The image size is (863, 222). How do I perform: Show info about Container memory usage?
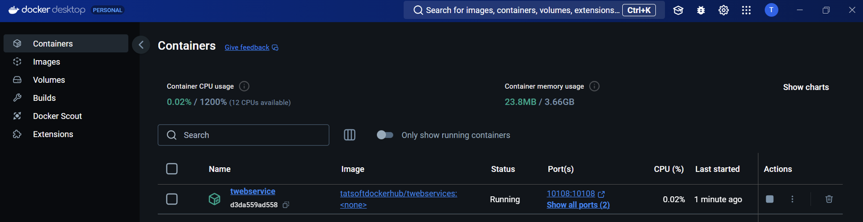pyautogui.click(x=594, y=86)
